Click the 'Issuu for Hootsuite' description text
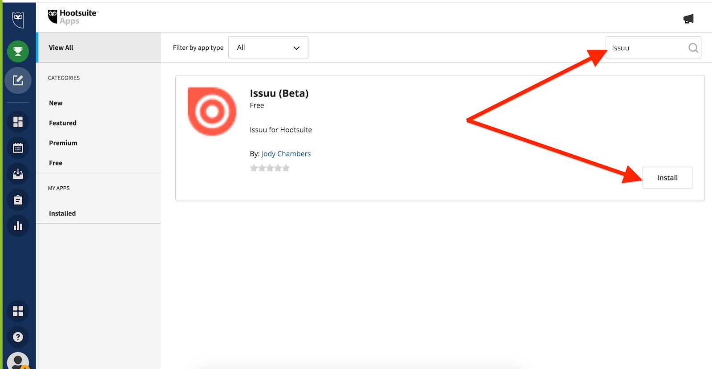The width and height of the screenshot is (712, 369). click(x=281, y=130)
